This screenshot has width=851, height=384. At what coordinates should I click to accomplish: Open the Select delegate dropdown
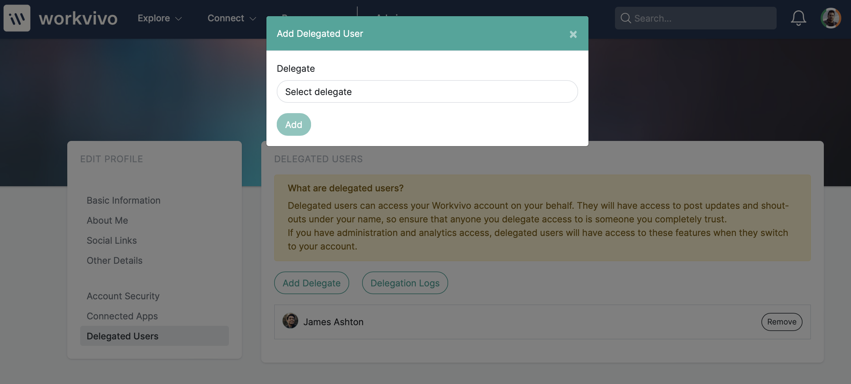(x=427, y=91)
